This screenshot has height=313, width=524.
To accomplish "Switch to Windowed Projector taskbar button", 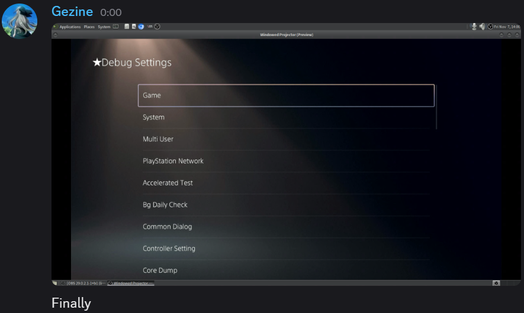I will (x=131, y=283).
